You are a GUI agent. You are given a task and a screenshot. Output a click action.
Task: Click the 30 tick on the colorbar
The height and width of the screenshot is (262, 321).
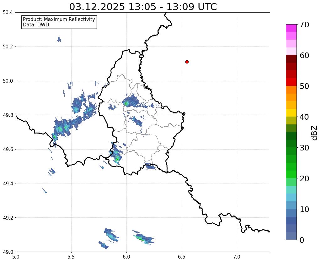pos(304,148)
